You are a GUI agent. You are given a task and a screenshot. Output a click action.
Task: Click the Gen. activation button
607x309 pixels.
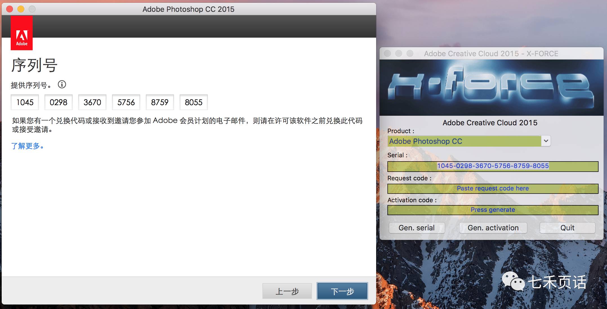(493, 228)
